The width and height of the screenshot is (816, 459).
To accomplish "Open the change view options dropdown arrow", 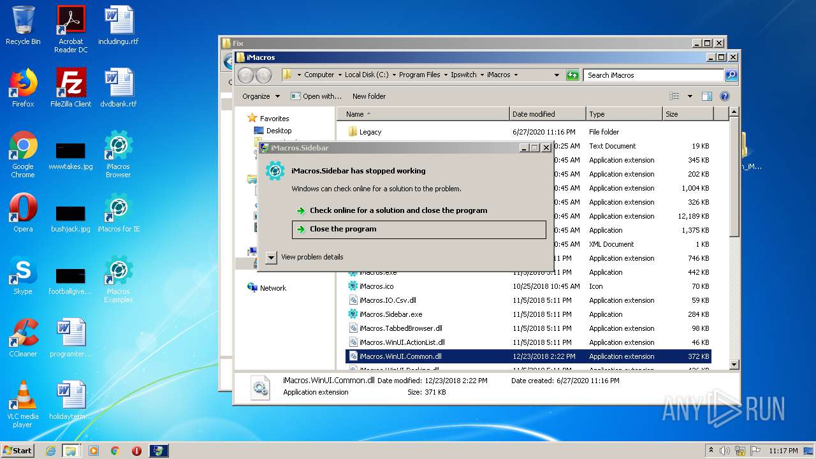I will tap(690, 96).
